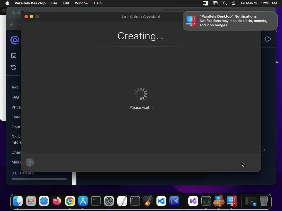Open the blue concentric squares app in Dock

click(x=174, y=201)
